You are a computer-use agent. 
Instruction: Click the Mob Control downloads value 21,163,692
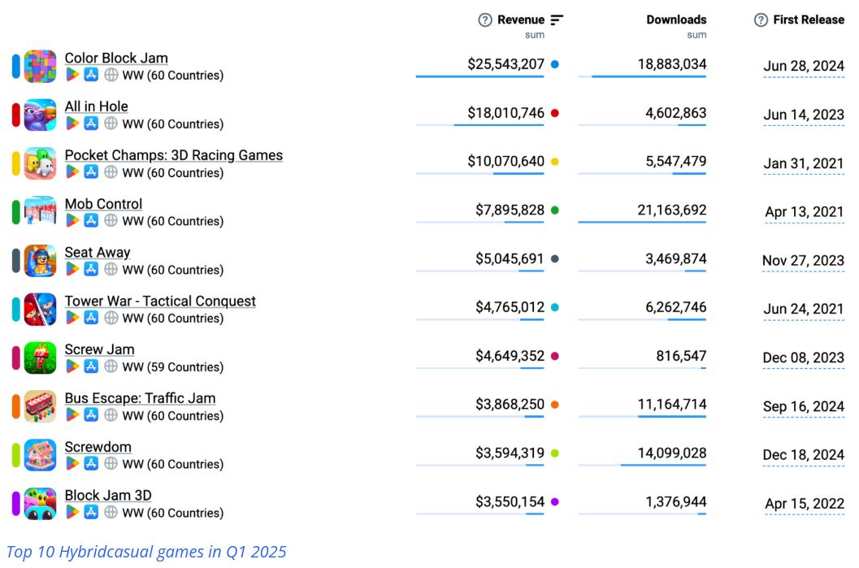click(x=671, y=210)
